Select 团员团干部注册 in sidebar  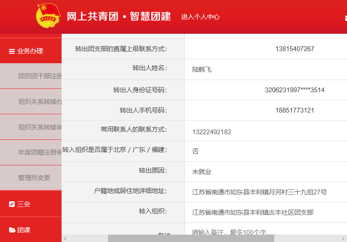[39, 76]
